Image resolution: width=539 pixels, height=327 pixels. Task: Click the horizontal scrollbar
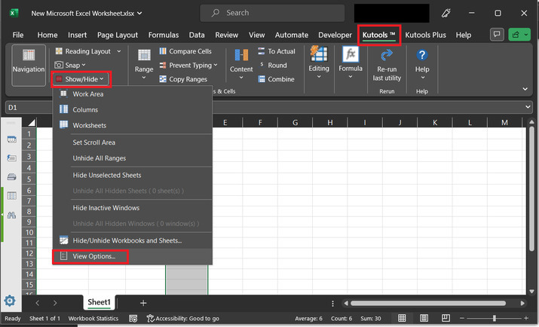click(428, 304)
